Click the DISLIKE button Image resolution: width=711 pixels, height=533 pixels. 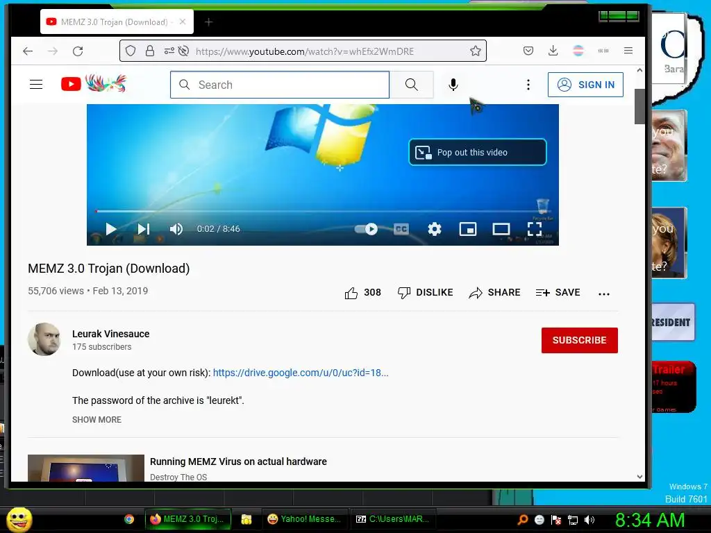[426, 293]
